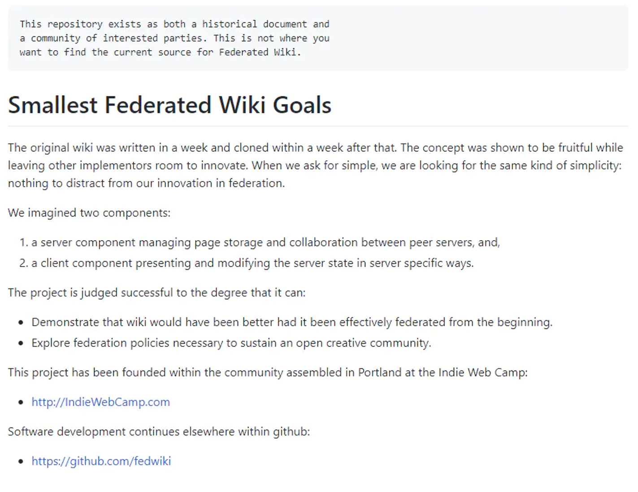Click the "Software development continues elsewhere" sentence

point(159,432)
